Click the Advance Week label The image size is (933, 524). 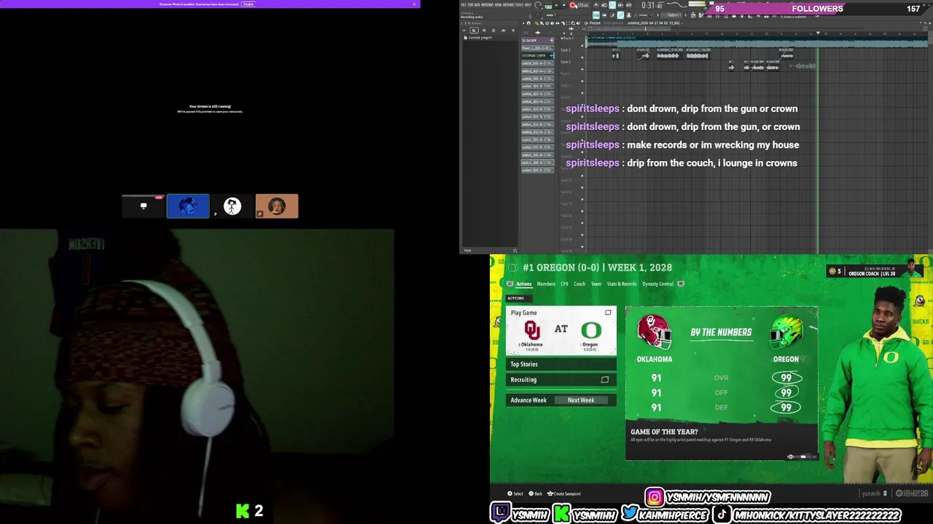528,400
